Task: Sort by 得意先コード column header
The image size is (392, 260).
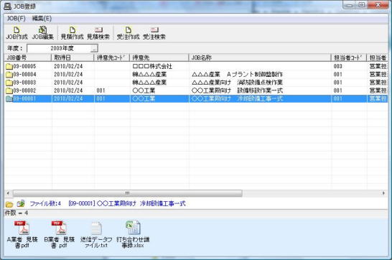Action: [112, 57]
